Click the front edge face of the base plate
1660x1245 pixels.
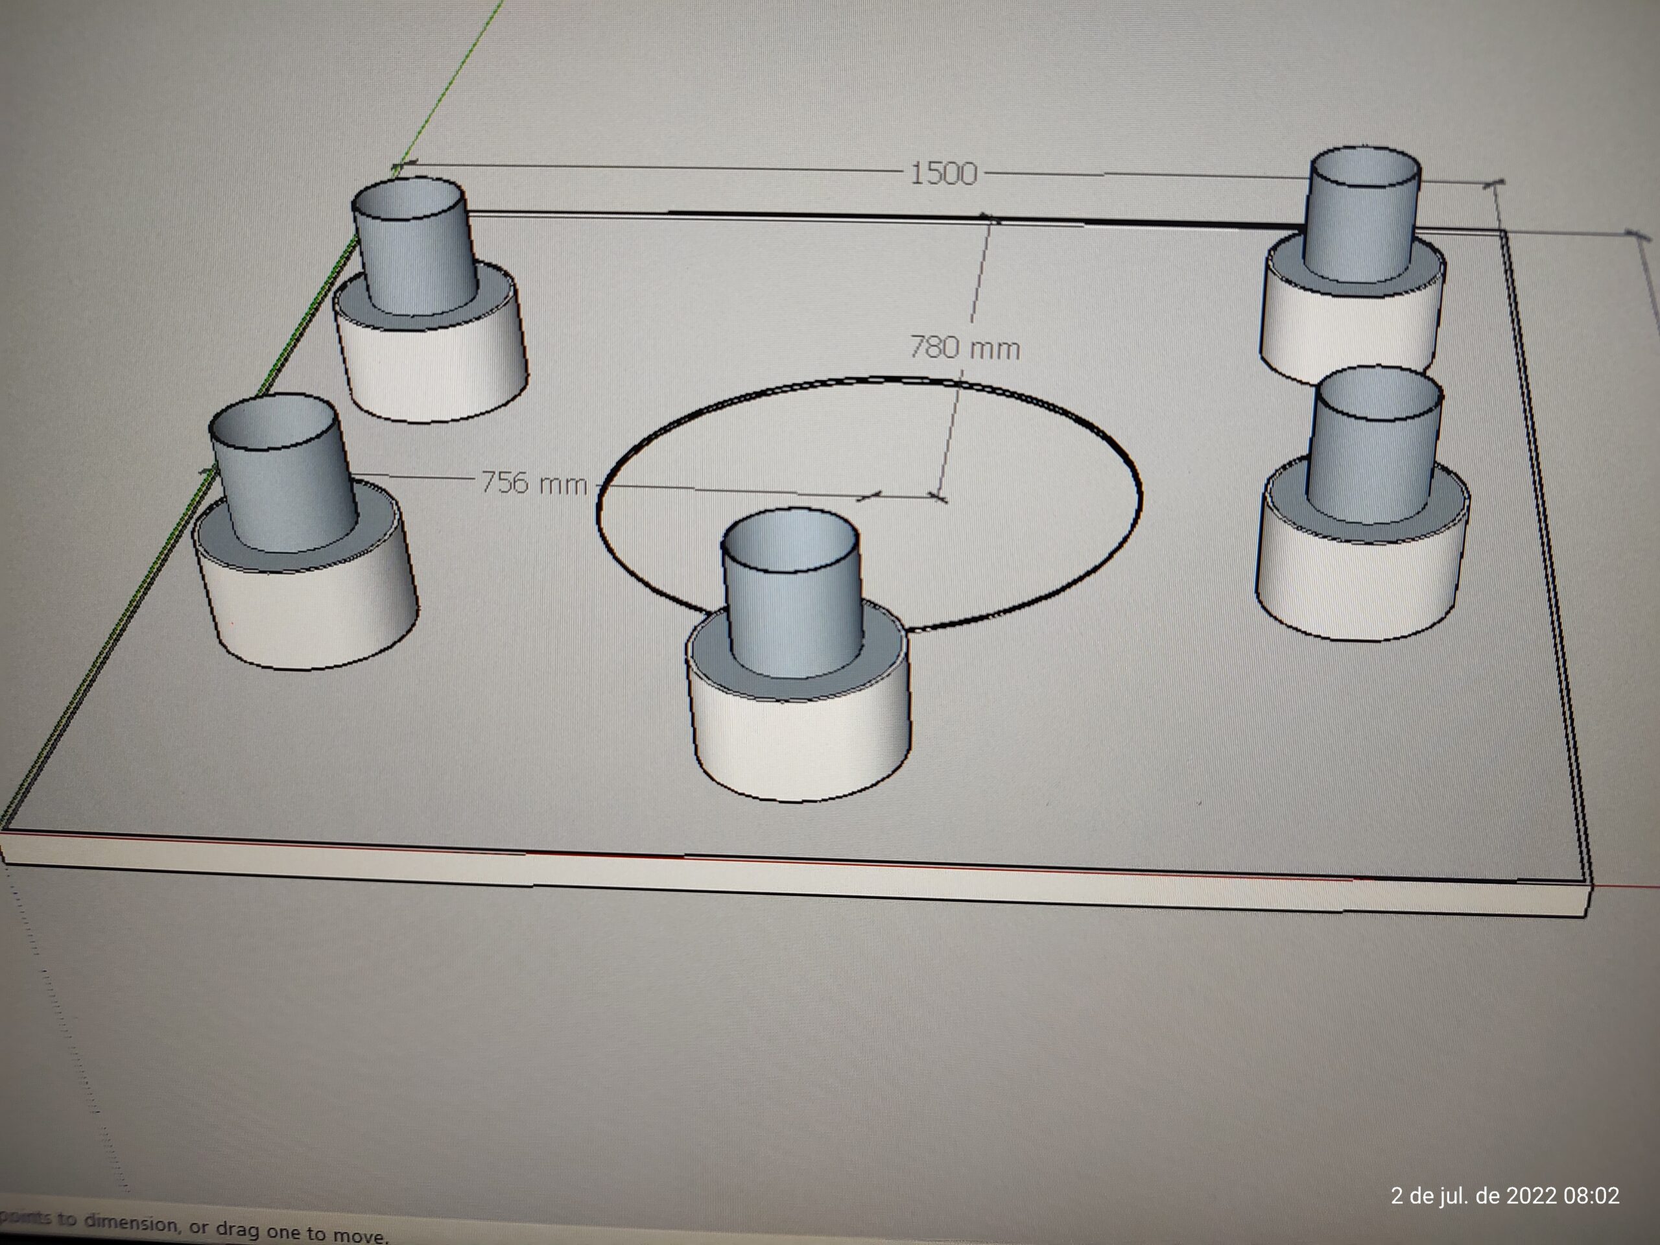coord(796,872)
